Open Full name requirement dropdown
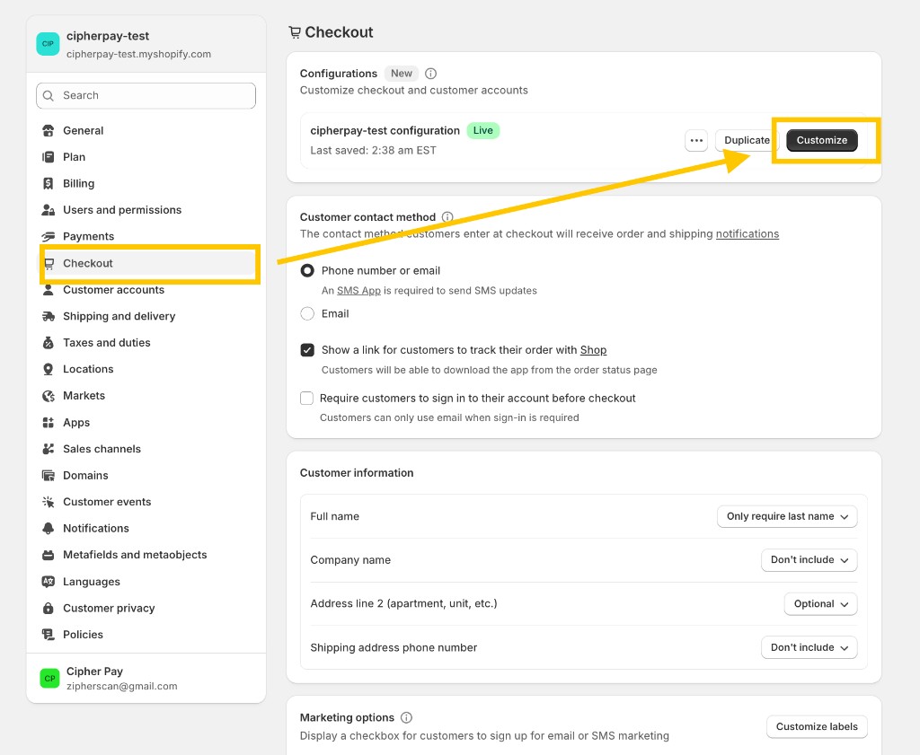Image resolution: width=920 pixels, height=755 pixels. tap(787, 516)
